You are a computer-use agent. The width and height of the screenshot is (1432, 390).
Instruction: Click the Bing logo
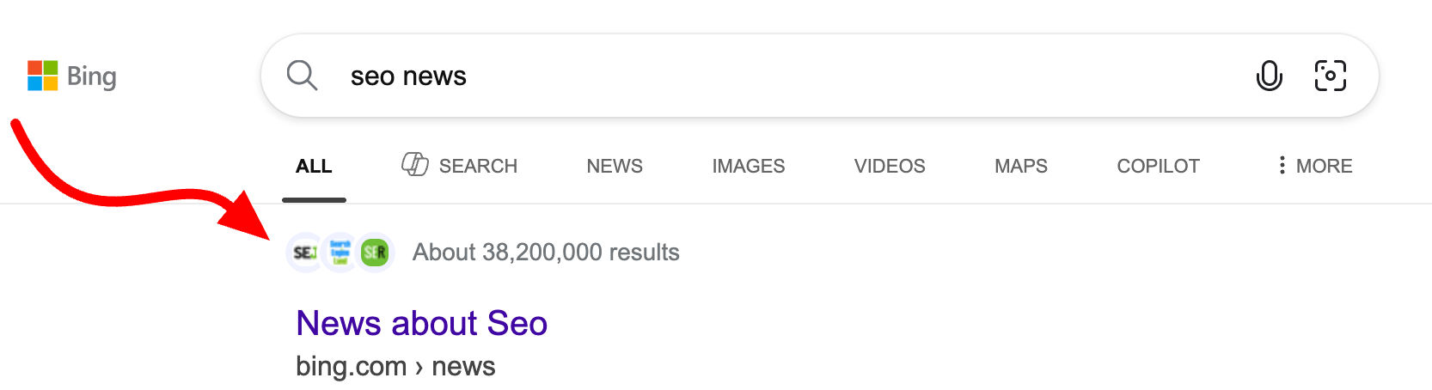click(72, 76)
